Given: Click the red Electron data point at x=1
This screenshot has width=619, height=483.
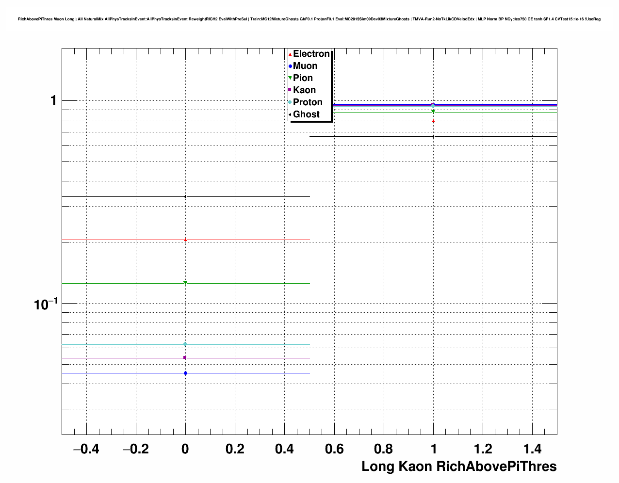Looking at the screenshot, I should click(x=433, y=121).
